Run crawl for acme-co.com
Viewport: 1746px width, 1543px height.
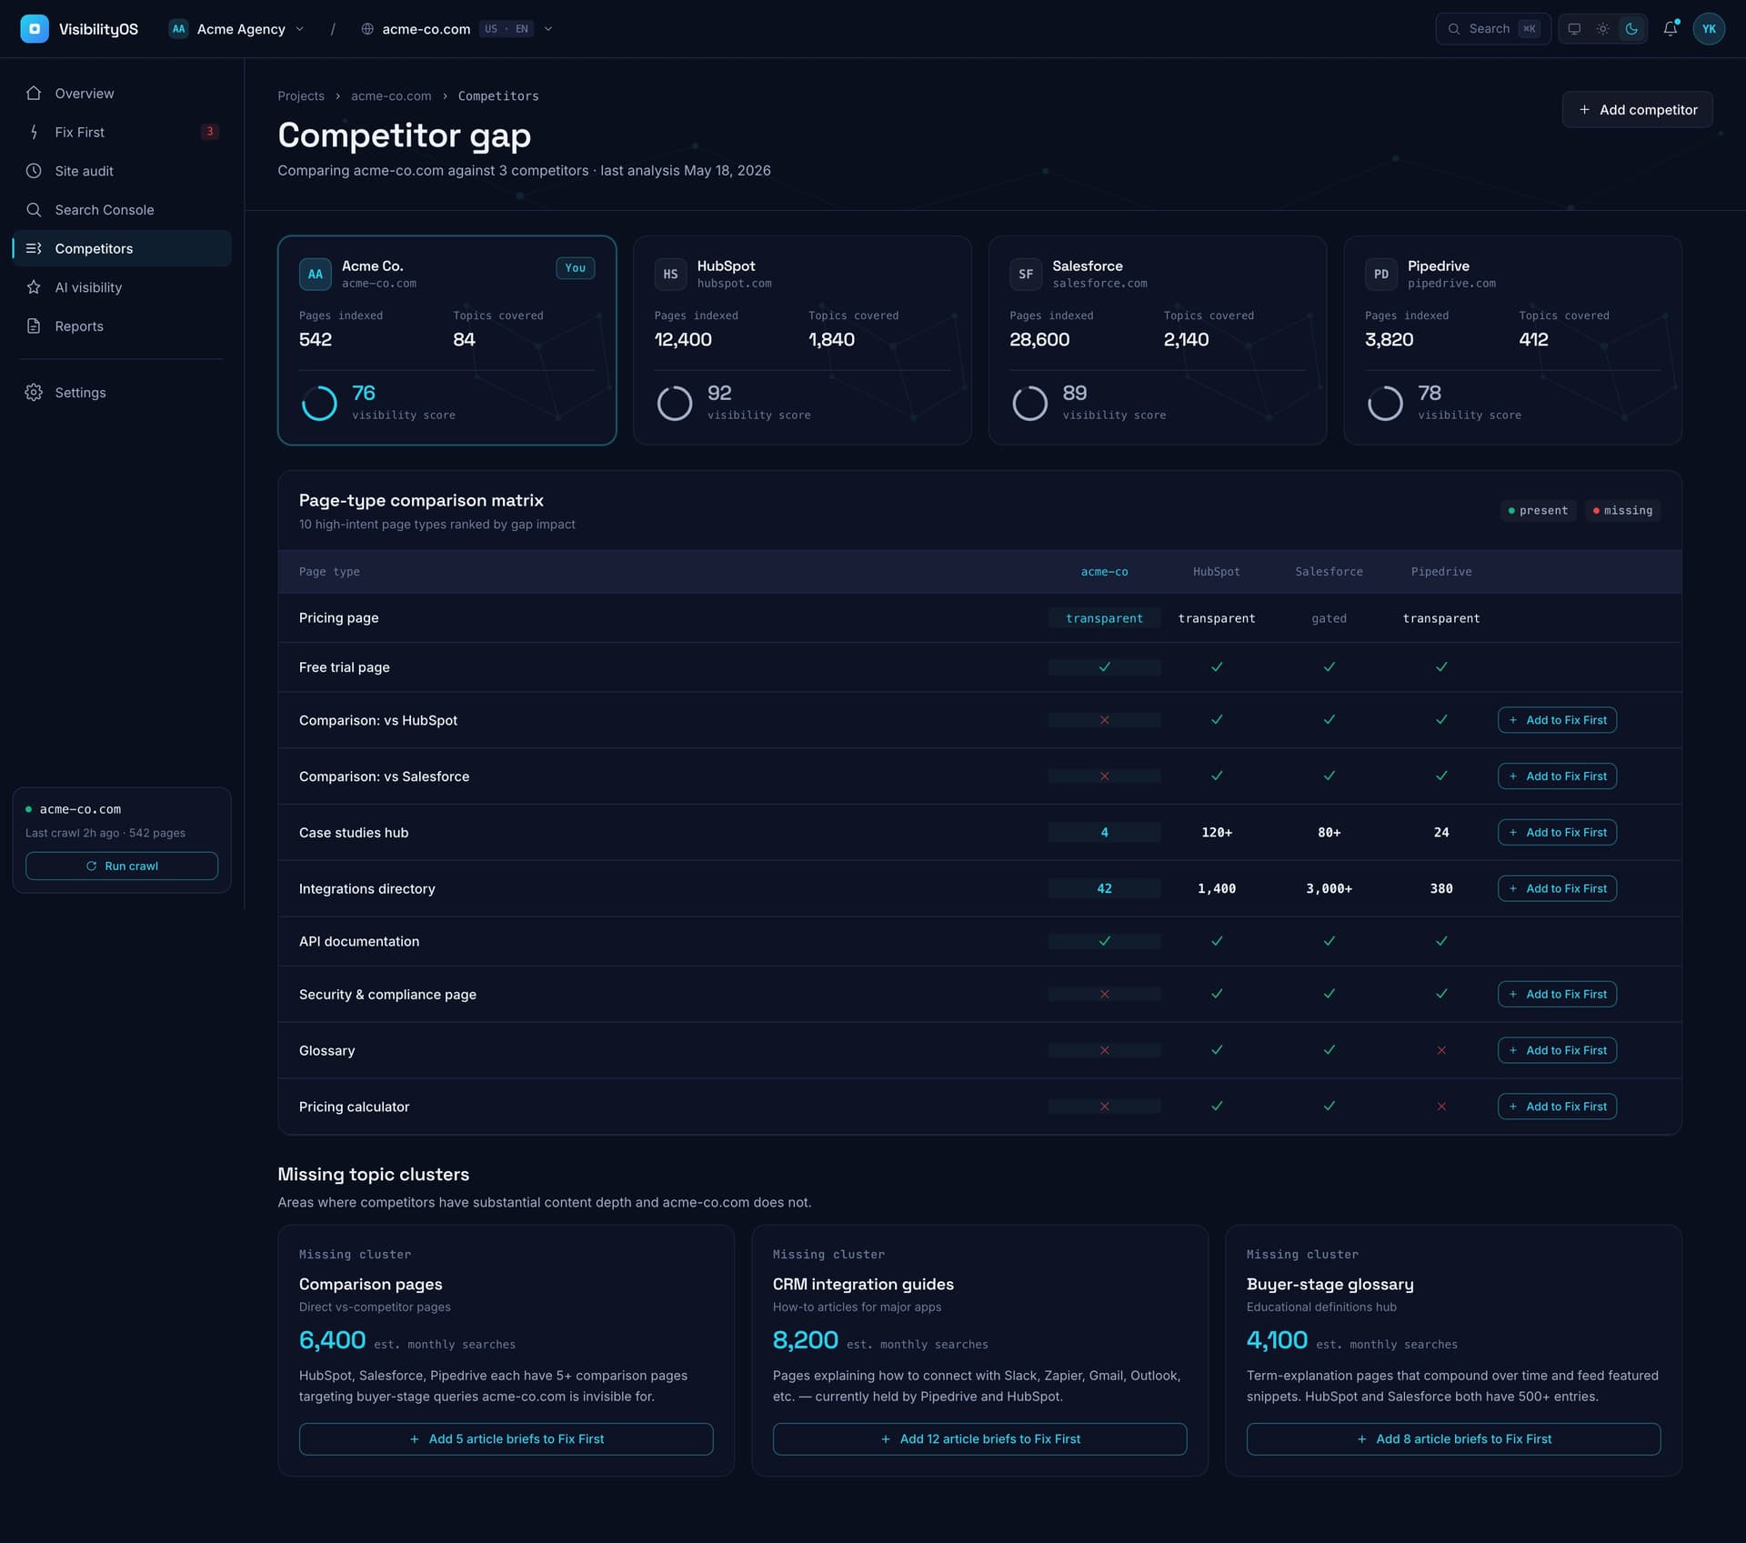click(122, 866)
